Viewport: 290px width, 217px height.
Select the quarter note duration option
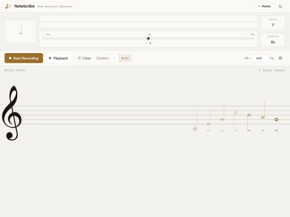114,58
